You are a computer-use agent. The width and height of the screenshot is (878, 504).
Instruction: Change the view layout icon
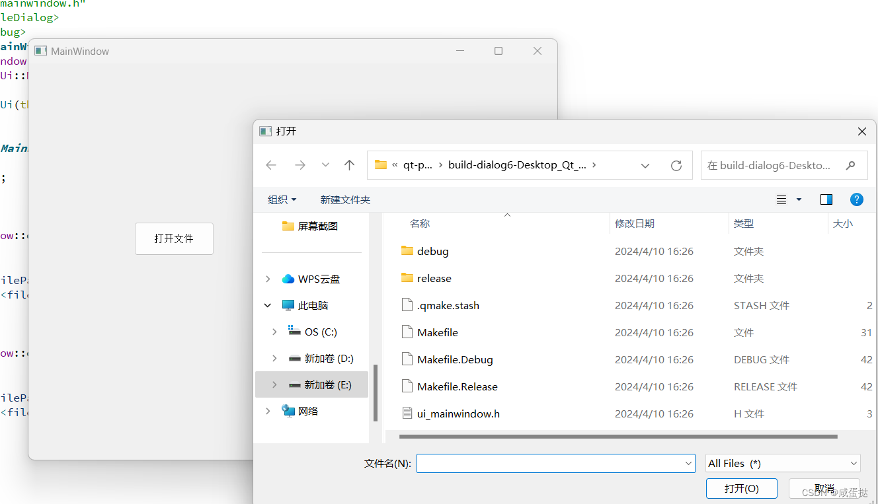781,199
